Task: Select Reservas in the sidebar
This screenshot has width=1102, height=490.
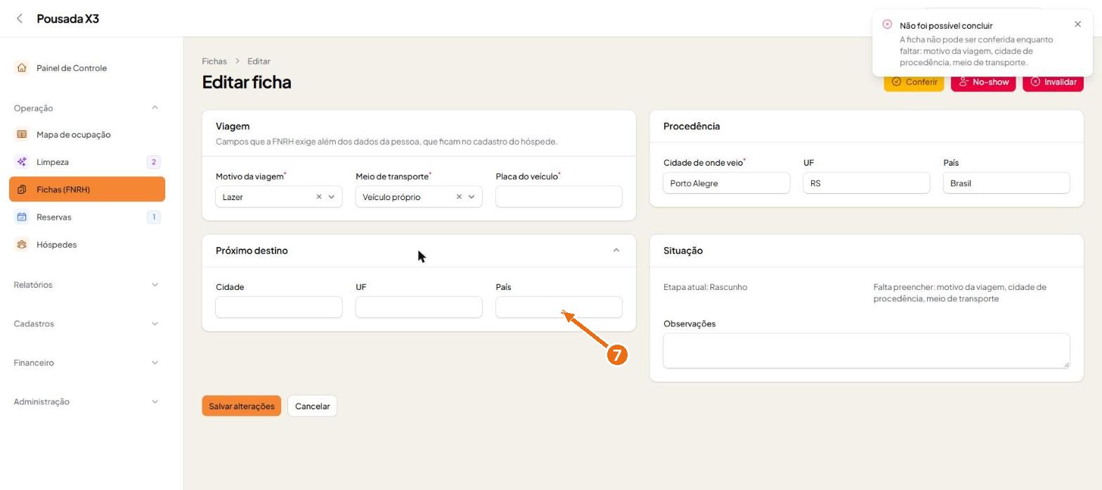Action: tap(87, 217)
